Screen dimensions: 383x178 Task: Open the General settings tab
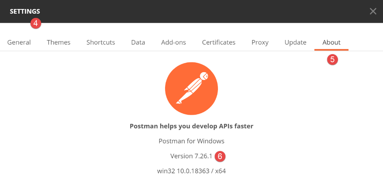19,42
